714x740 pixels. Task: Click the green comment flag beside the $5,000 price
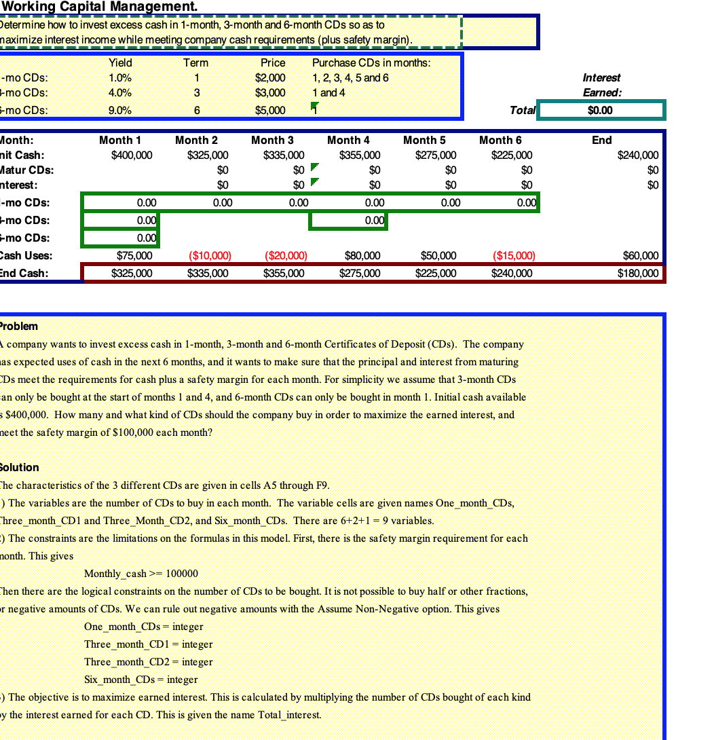pyautogui.click(x=314, y=105)
